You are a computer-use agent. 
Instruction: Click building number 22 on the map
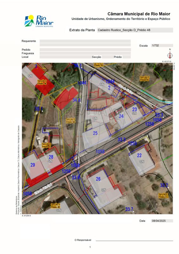pos(139,156)
